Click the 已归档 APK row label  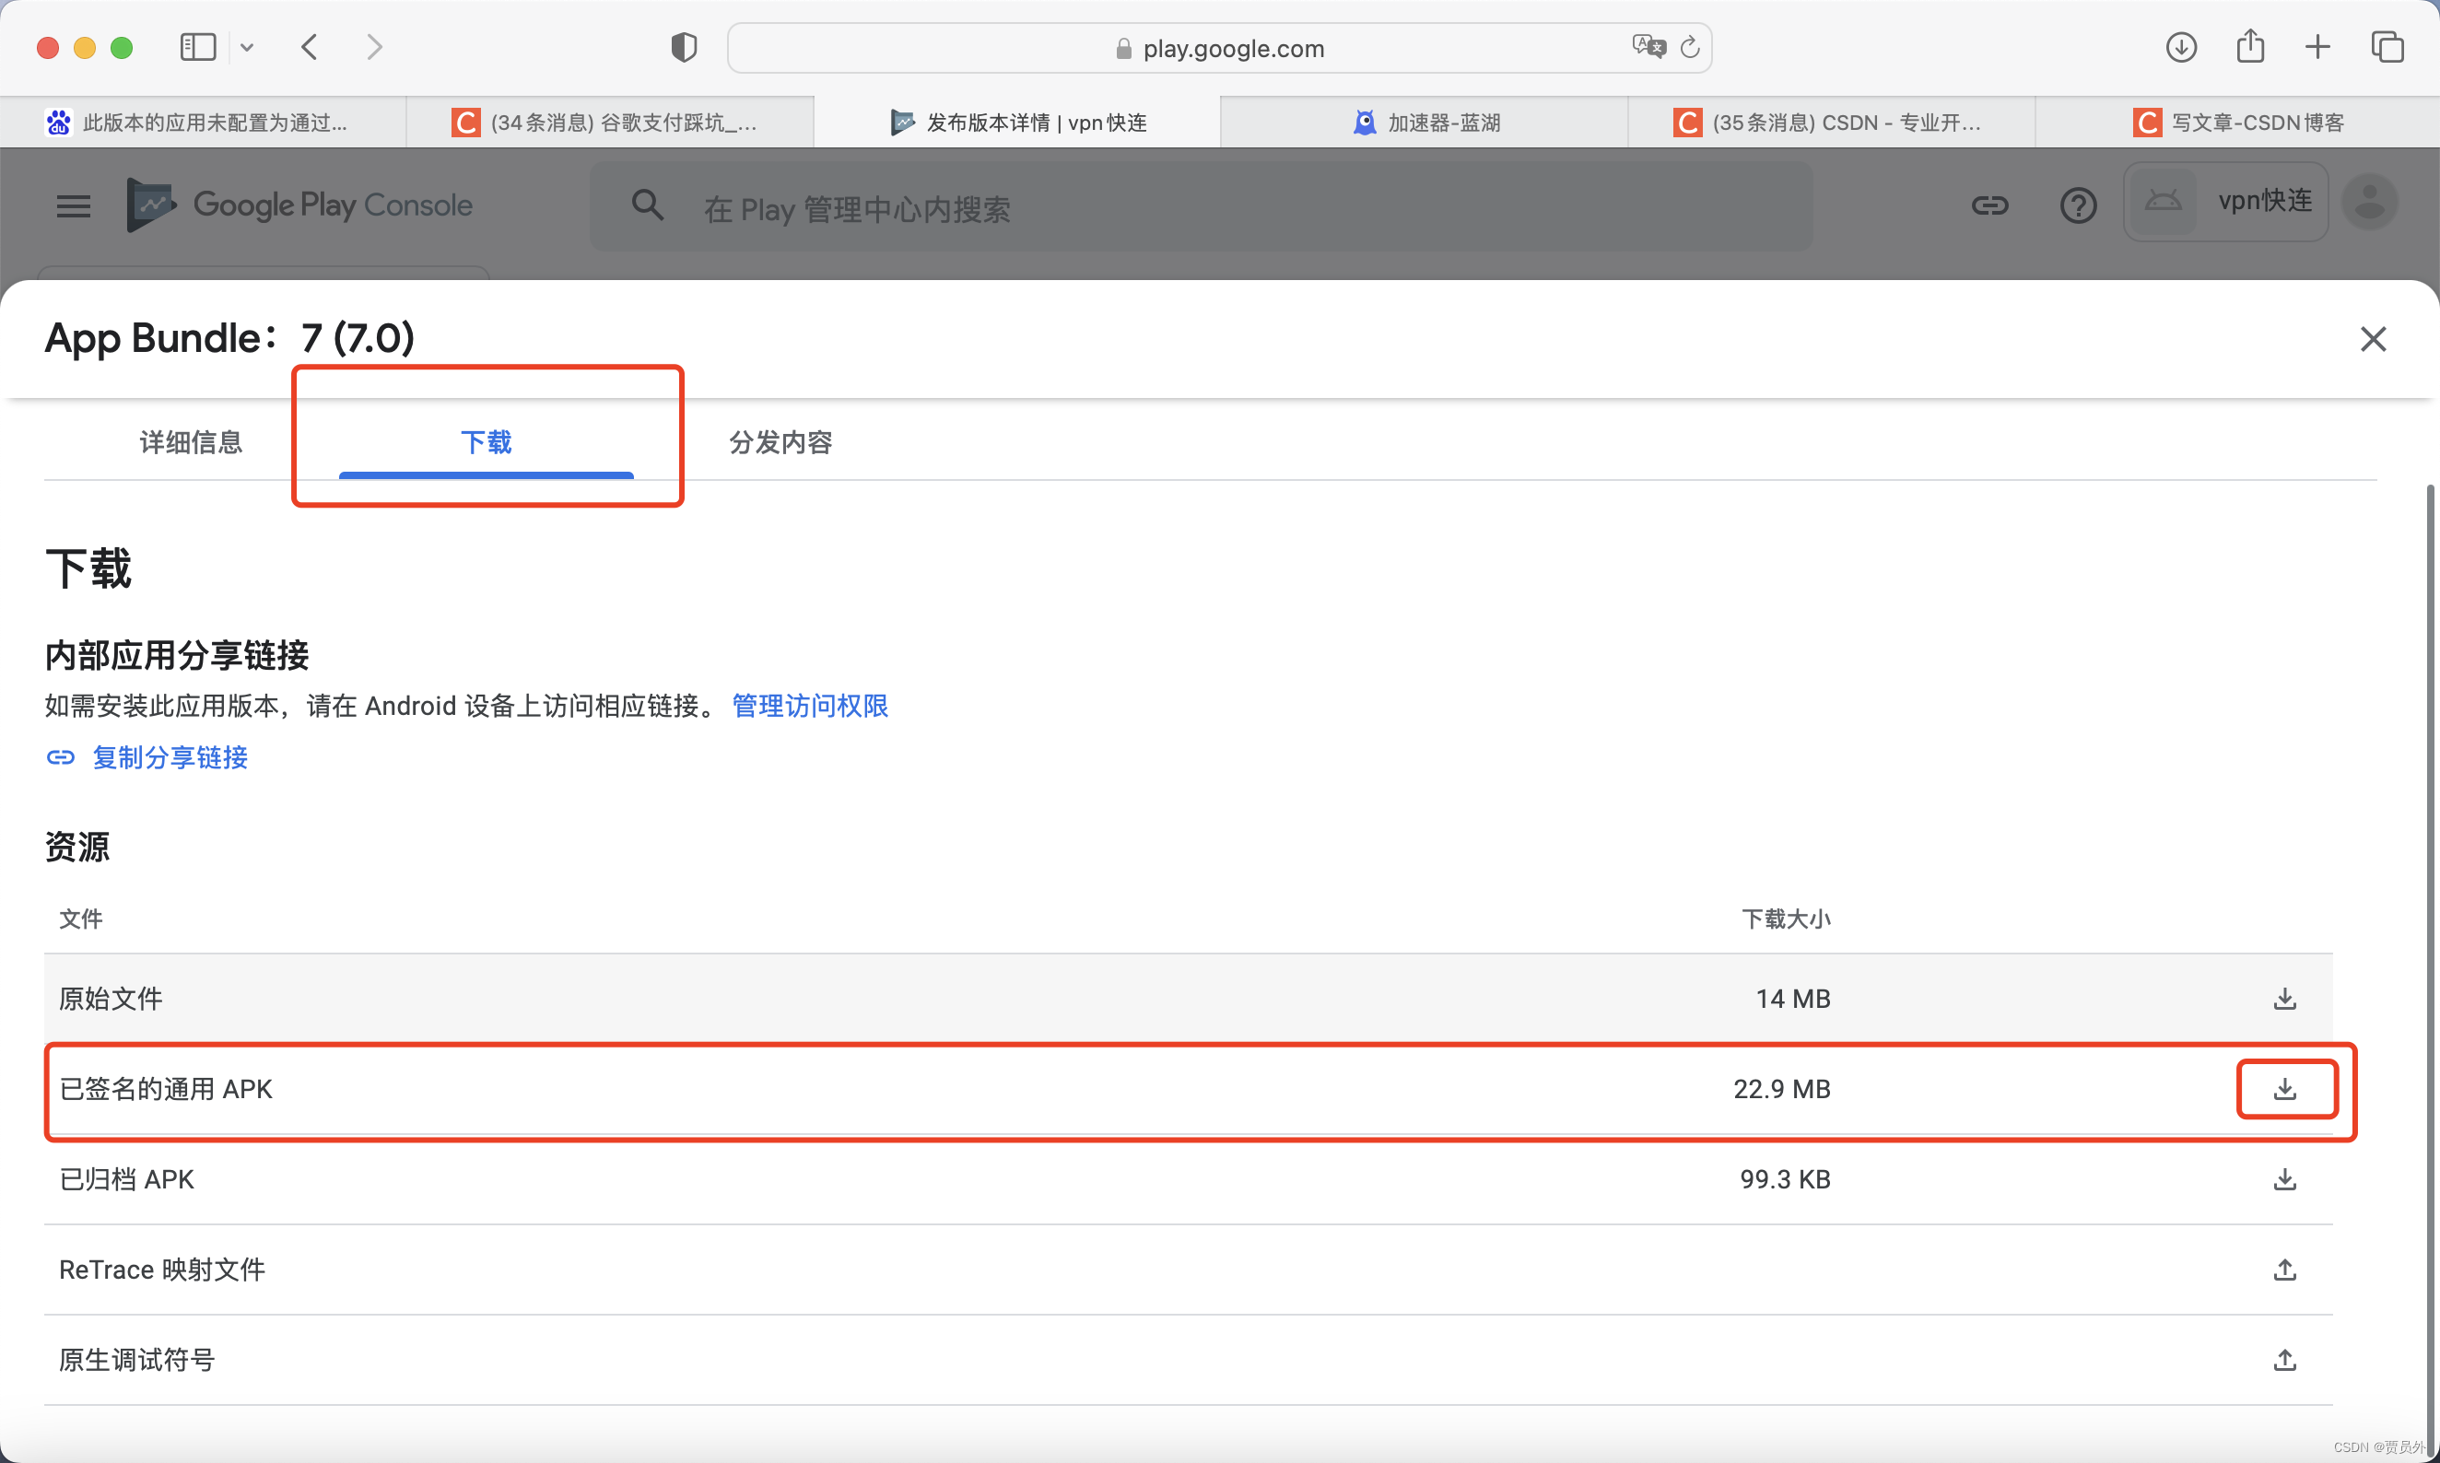pyautogui.click(x=126, y=1180)
